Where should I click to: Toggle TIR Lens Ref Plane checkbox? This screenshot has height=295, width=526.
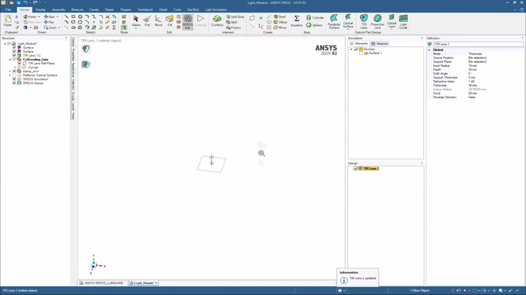click(x=19, y=63)
